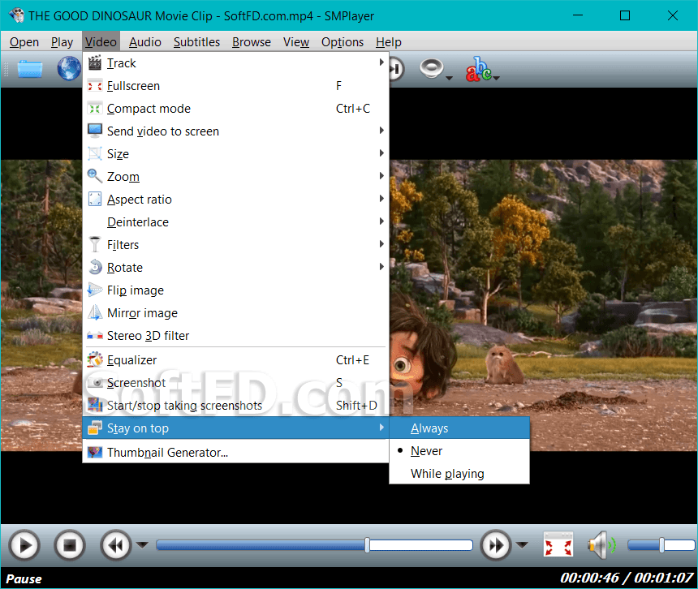Viewport: 698px width, 589px height.
Task: Stop playback with the Stop button
Action: tap(70, 545)
